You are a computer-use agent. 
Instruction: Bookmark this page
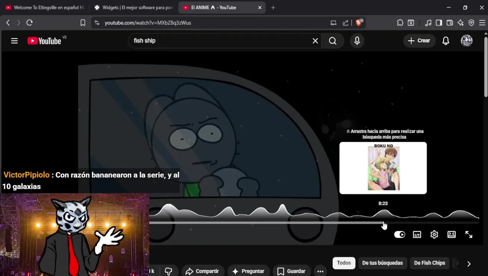coord(83,23)
